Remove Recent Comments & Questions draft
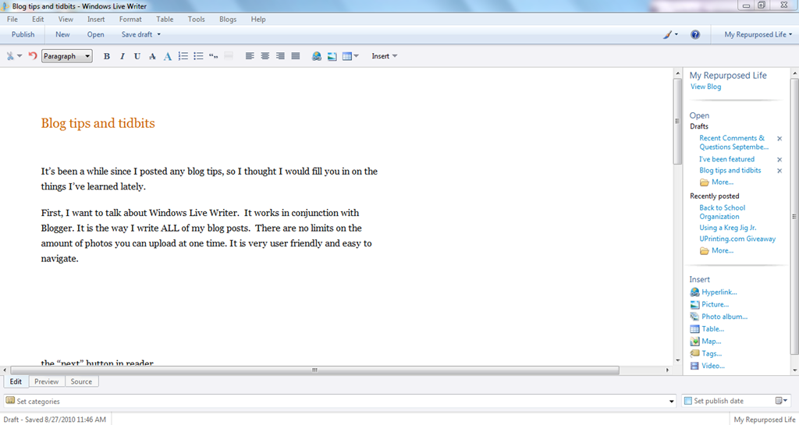Screen dimensions: 799x425 click(x=779, y=139)
